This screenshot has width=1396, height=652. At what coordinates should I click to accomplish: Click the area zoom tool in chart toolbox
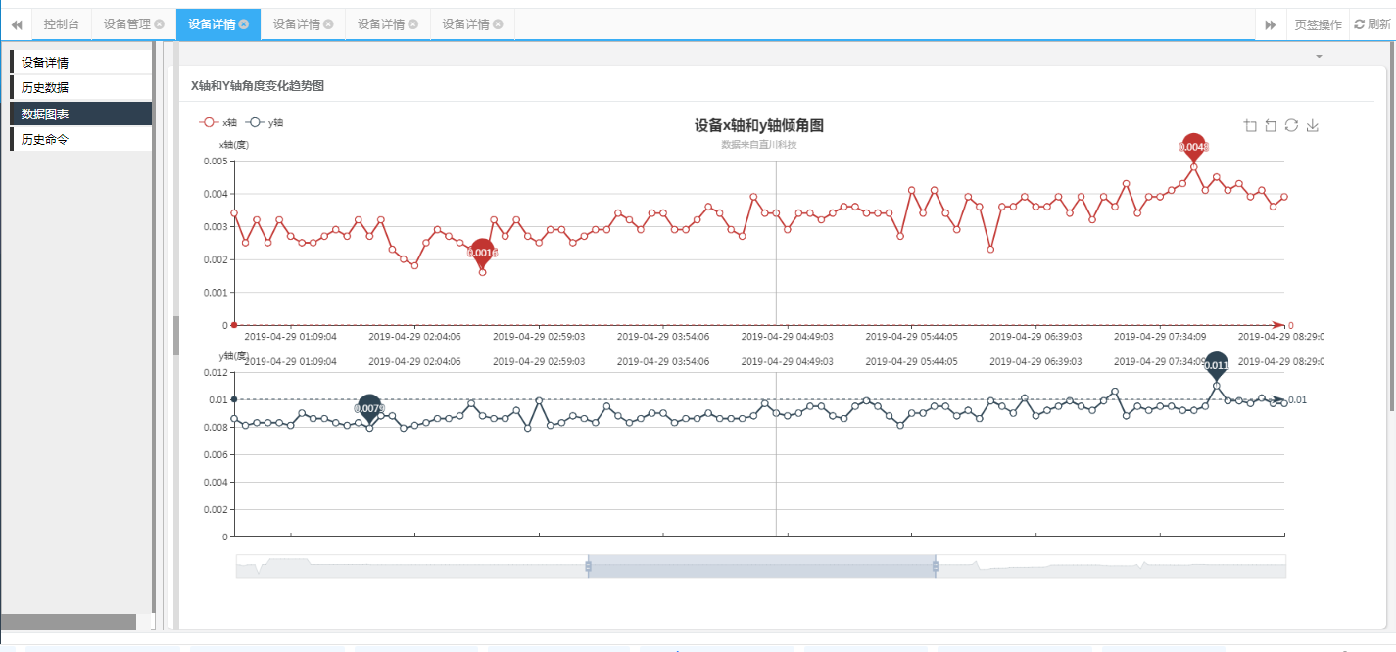coord(1250,125)
